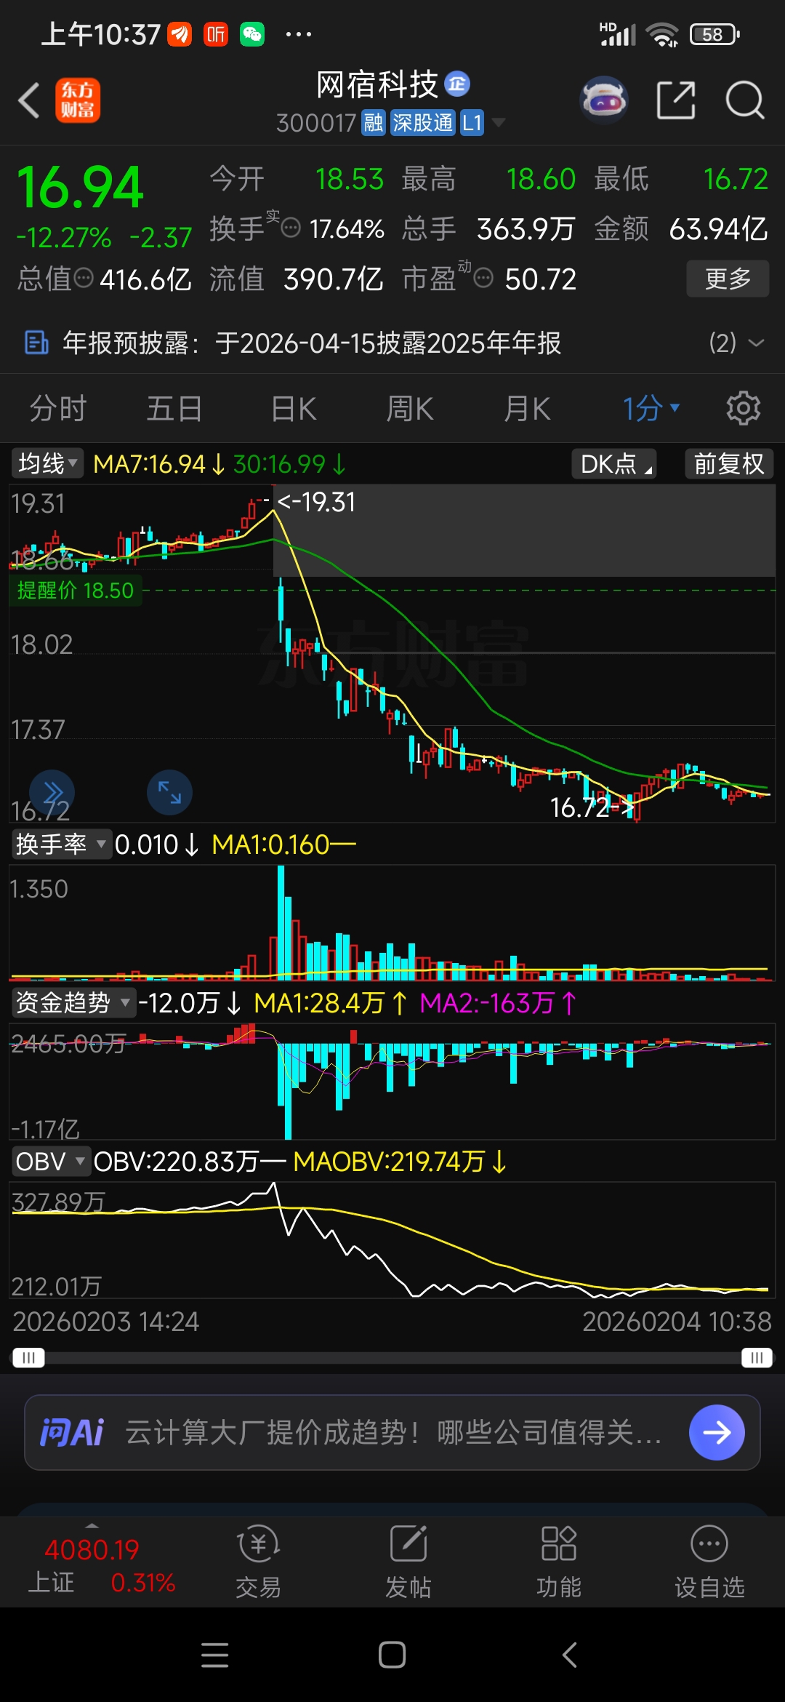Tap the 16.72-> low price marker

(x=592, y=807)
